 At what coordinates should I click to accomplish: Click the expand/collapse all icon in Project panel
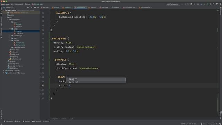(32, 7)
